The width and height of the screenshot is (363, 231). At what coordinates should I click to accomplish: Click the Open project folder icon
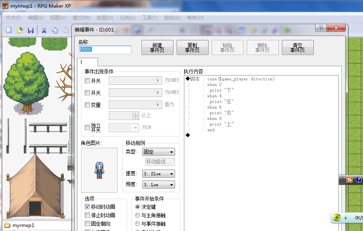(x=20, y=30)
